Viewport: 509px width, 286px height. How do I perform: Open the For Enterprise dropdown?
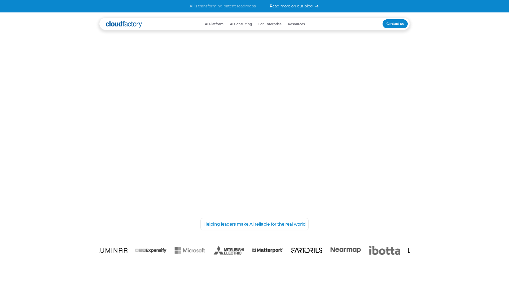click(x=270, y=24)
